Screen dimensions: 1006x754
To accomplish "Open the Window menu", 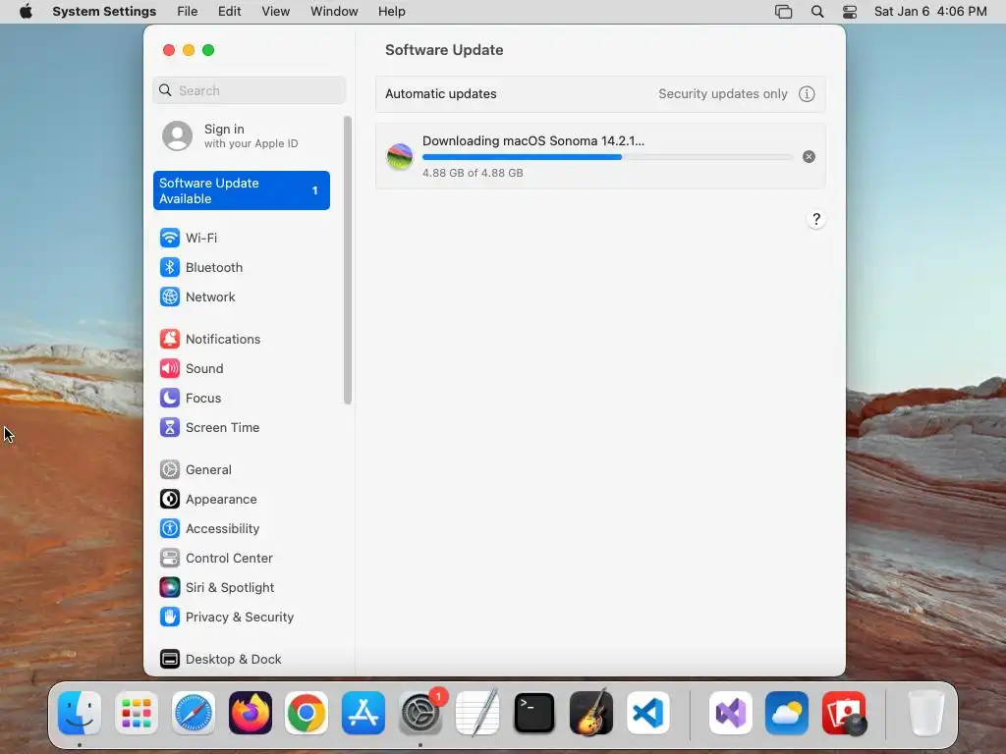I will click(334, 12).
